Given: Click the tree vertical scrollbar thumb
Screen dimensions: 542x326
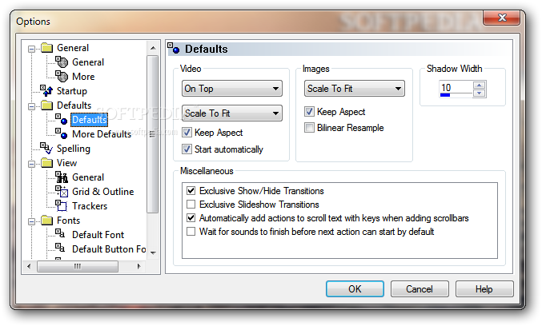Looking at the screenshot, I should click(152, 134).
